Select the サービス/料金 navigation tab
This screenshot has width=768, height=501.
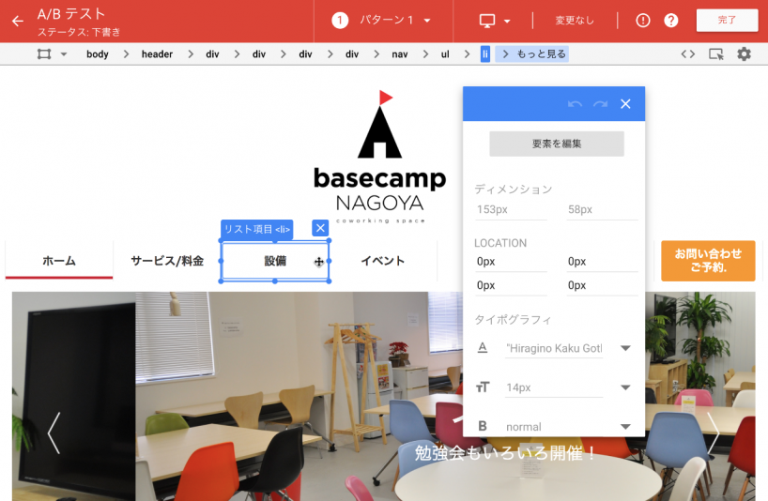[167, 261]
